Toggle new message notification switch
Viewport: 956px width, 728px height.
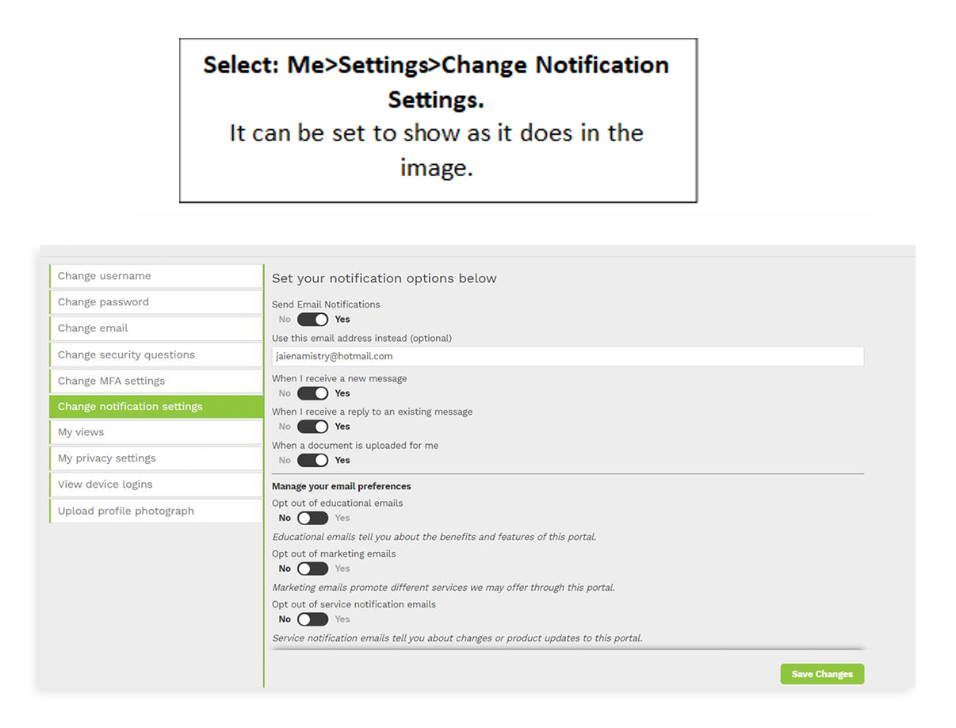(x=312, y=393)
